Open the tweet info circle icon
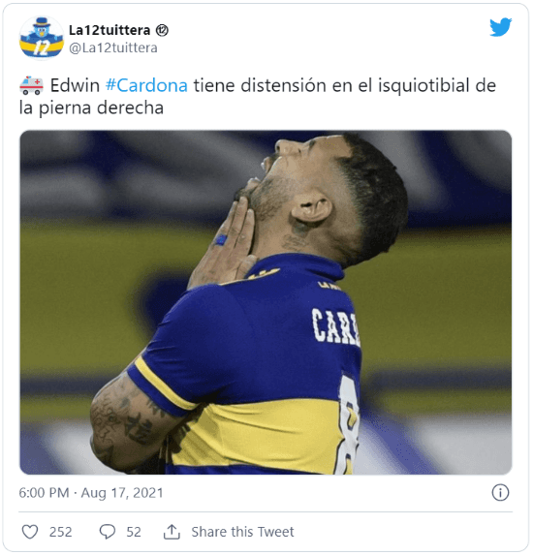Image resolution: width=533 pixels, height=555 pixels. click(x=500, y=493)
